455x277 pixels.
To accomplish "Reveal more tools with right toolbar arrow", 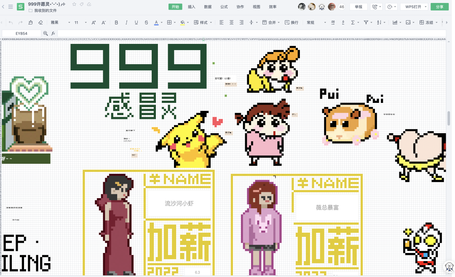I will (447, 22).
